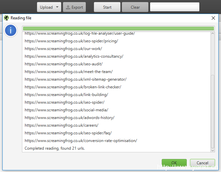
Task: Click the blue information icon
Action: coord(11,31)
